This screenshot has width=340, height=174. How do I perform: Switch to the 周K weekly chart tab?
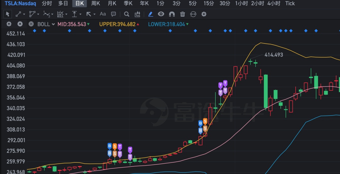[x=96, y=3]
